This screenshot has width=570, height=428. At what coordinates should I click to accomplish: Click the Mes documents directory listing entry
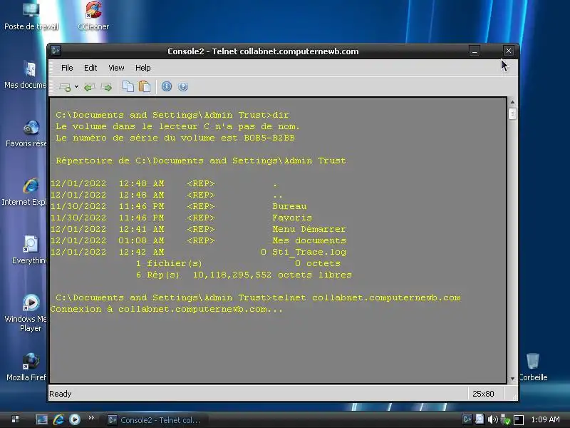[x=309, y=240]
